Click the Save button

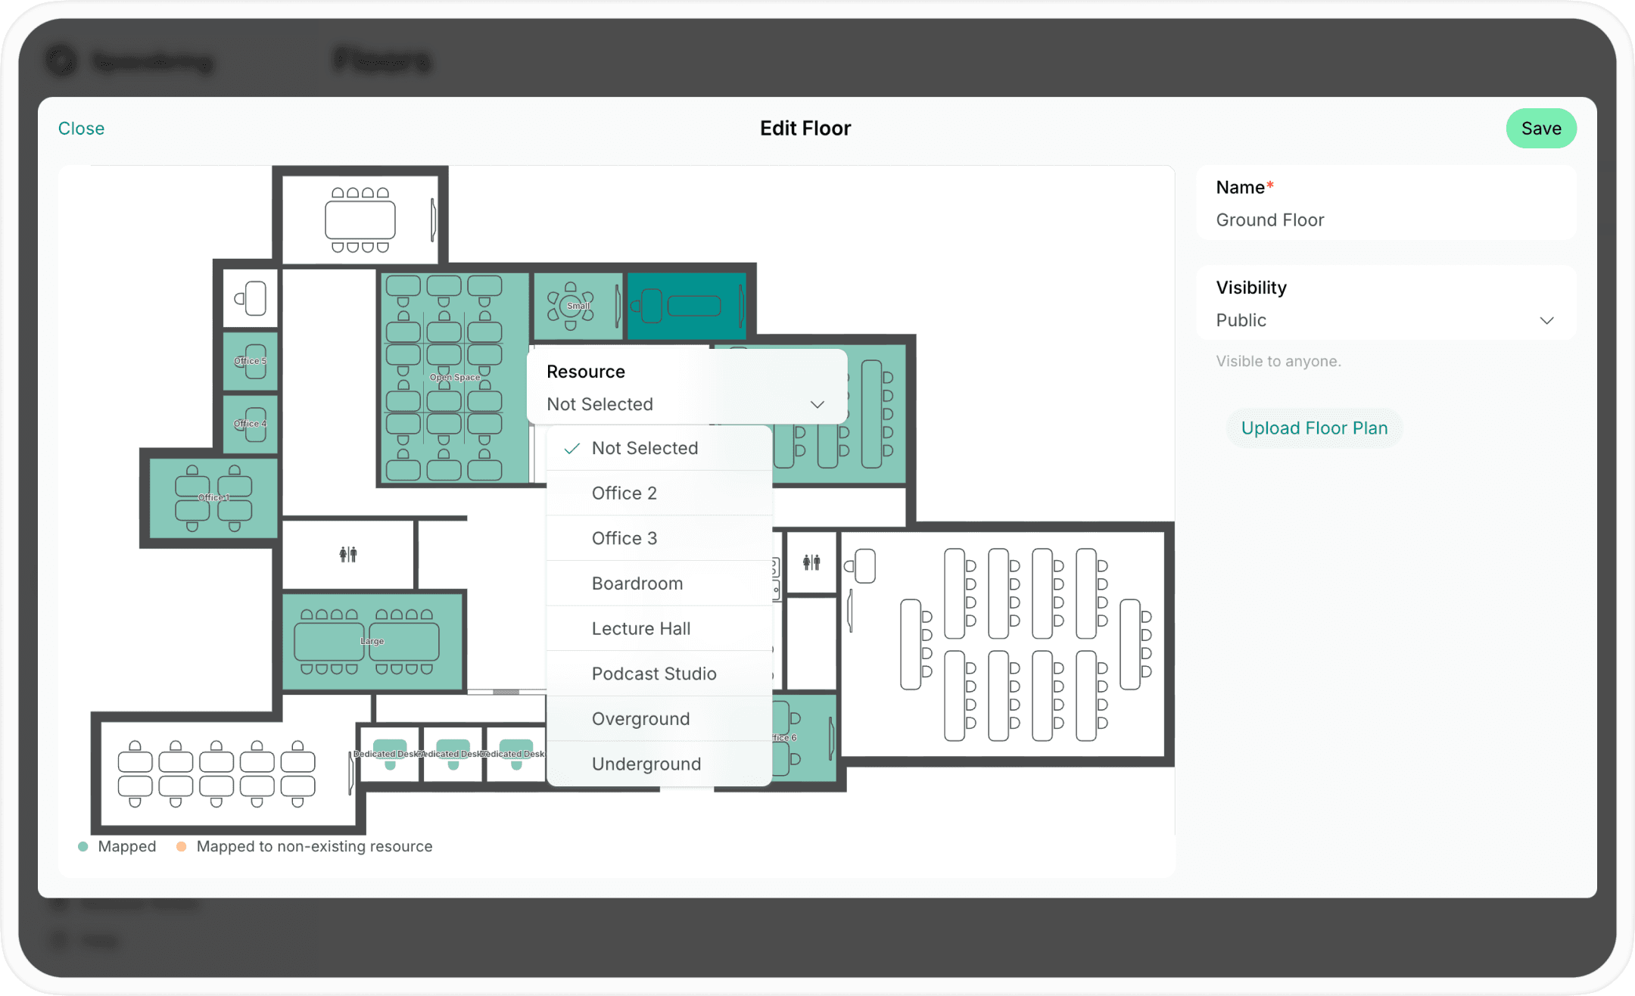pyautogui.click(x=1540, y=129)
